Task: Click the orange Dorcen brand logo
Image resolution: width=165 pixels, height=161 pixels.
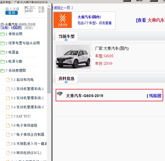Action: [x=63, y=20]
